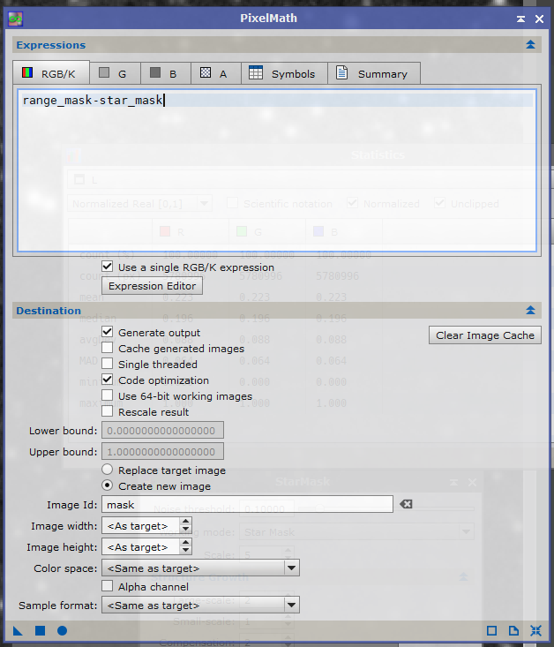554x647 pixels.
Task: Enable the Alpha channel checkbox
Action: pyautogui.click(x=108, y=586)
